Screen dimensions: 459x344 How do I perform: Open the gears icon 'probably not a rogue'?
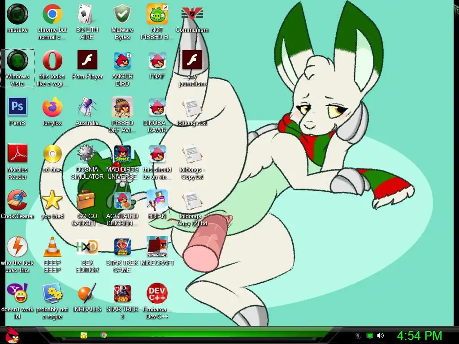pos(52,293)
